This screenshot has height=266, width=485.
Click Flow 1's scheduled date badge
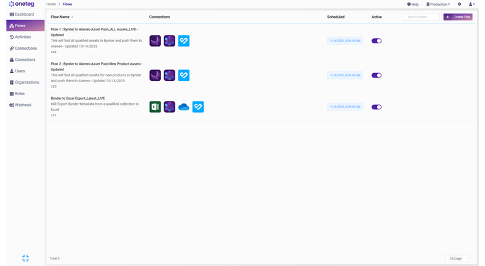click(x=345, y=41)
